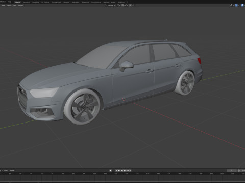245x183 pixels.
Task: Switch to the Layout workspace tab
Action: tap(18, 2)
